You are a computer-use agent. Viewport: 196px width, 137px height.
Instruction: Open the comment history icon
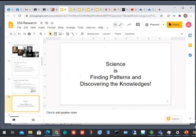pos(138,25)
